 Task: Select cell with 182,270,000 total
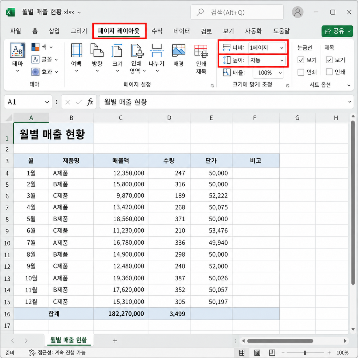click(121, 314)
